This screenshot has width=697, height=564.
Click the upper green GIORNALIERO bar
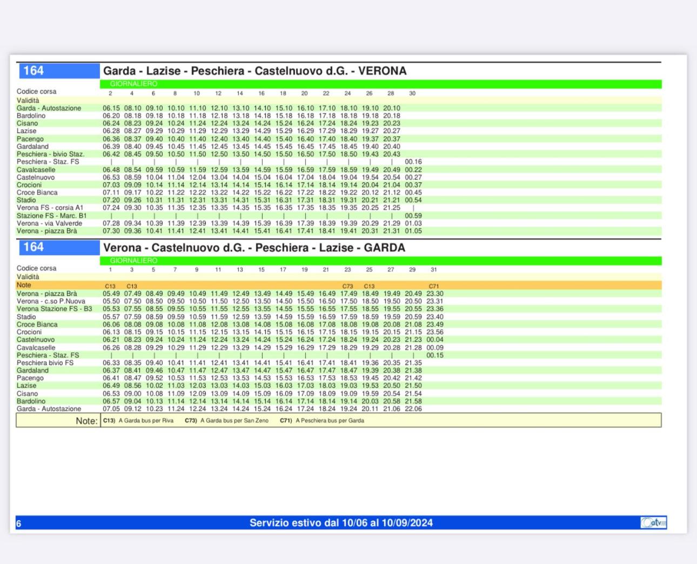click(x=380, y=84)
